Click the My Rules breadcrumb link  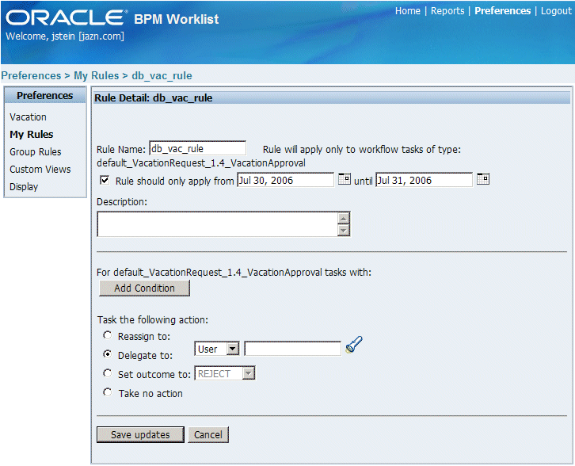pos(97,75)
